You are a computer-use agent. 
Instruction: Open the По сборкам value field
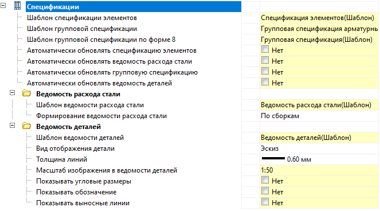coord(319,116)
